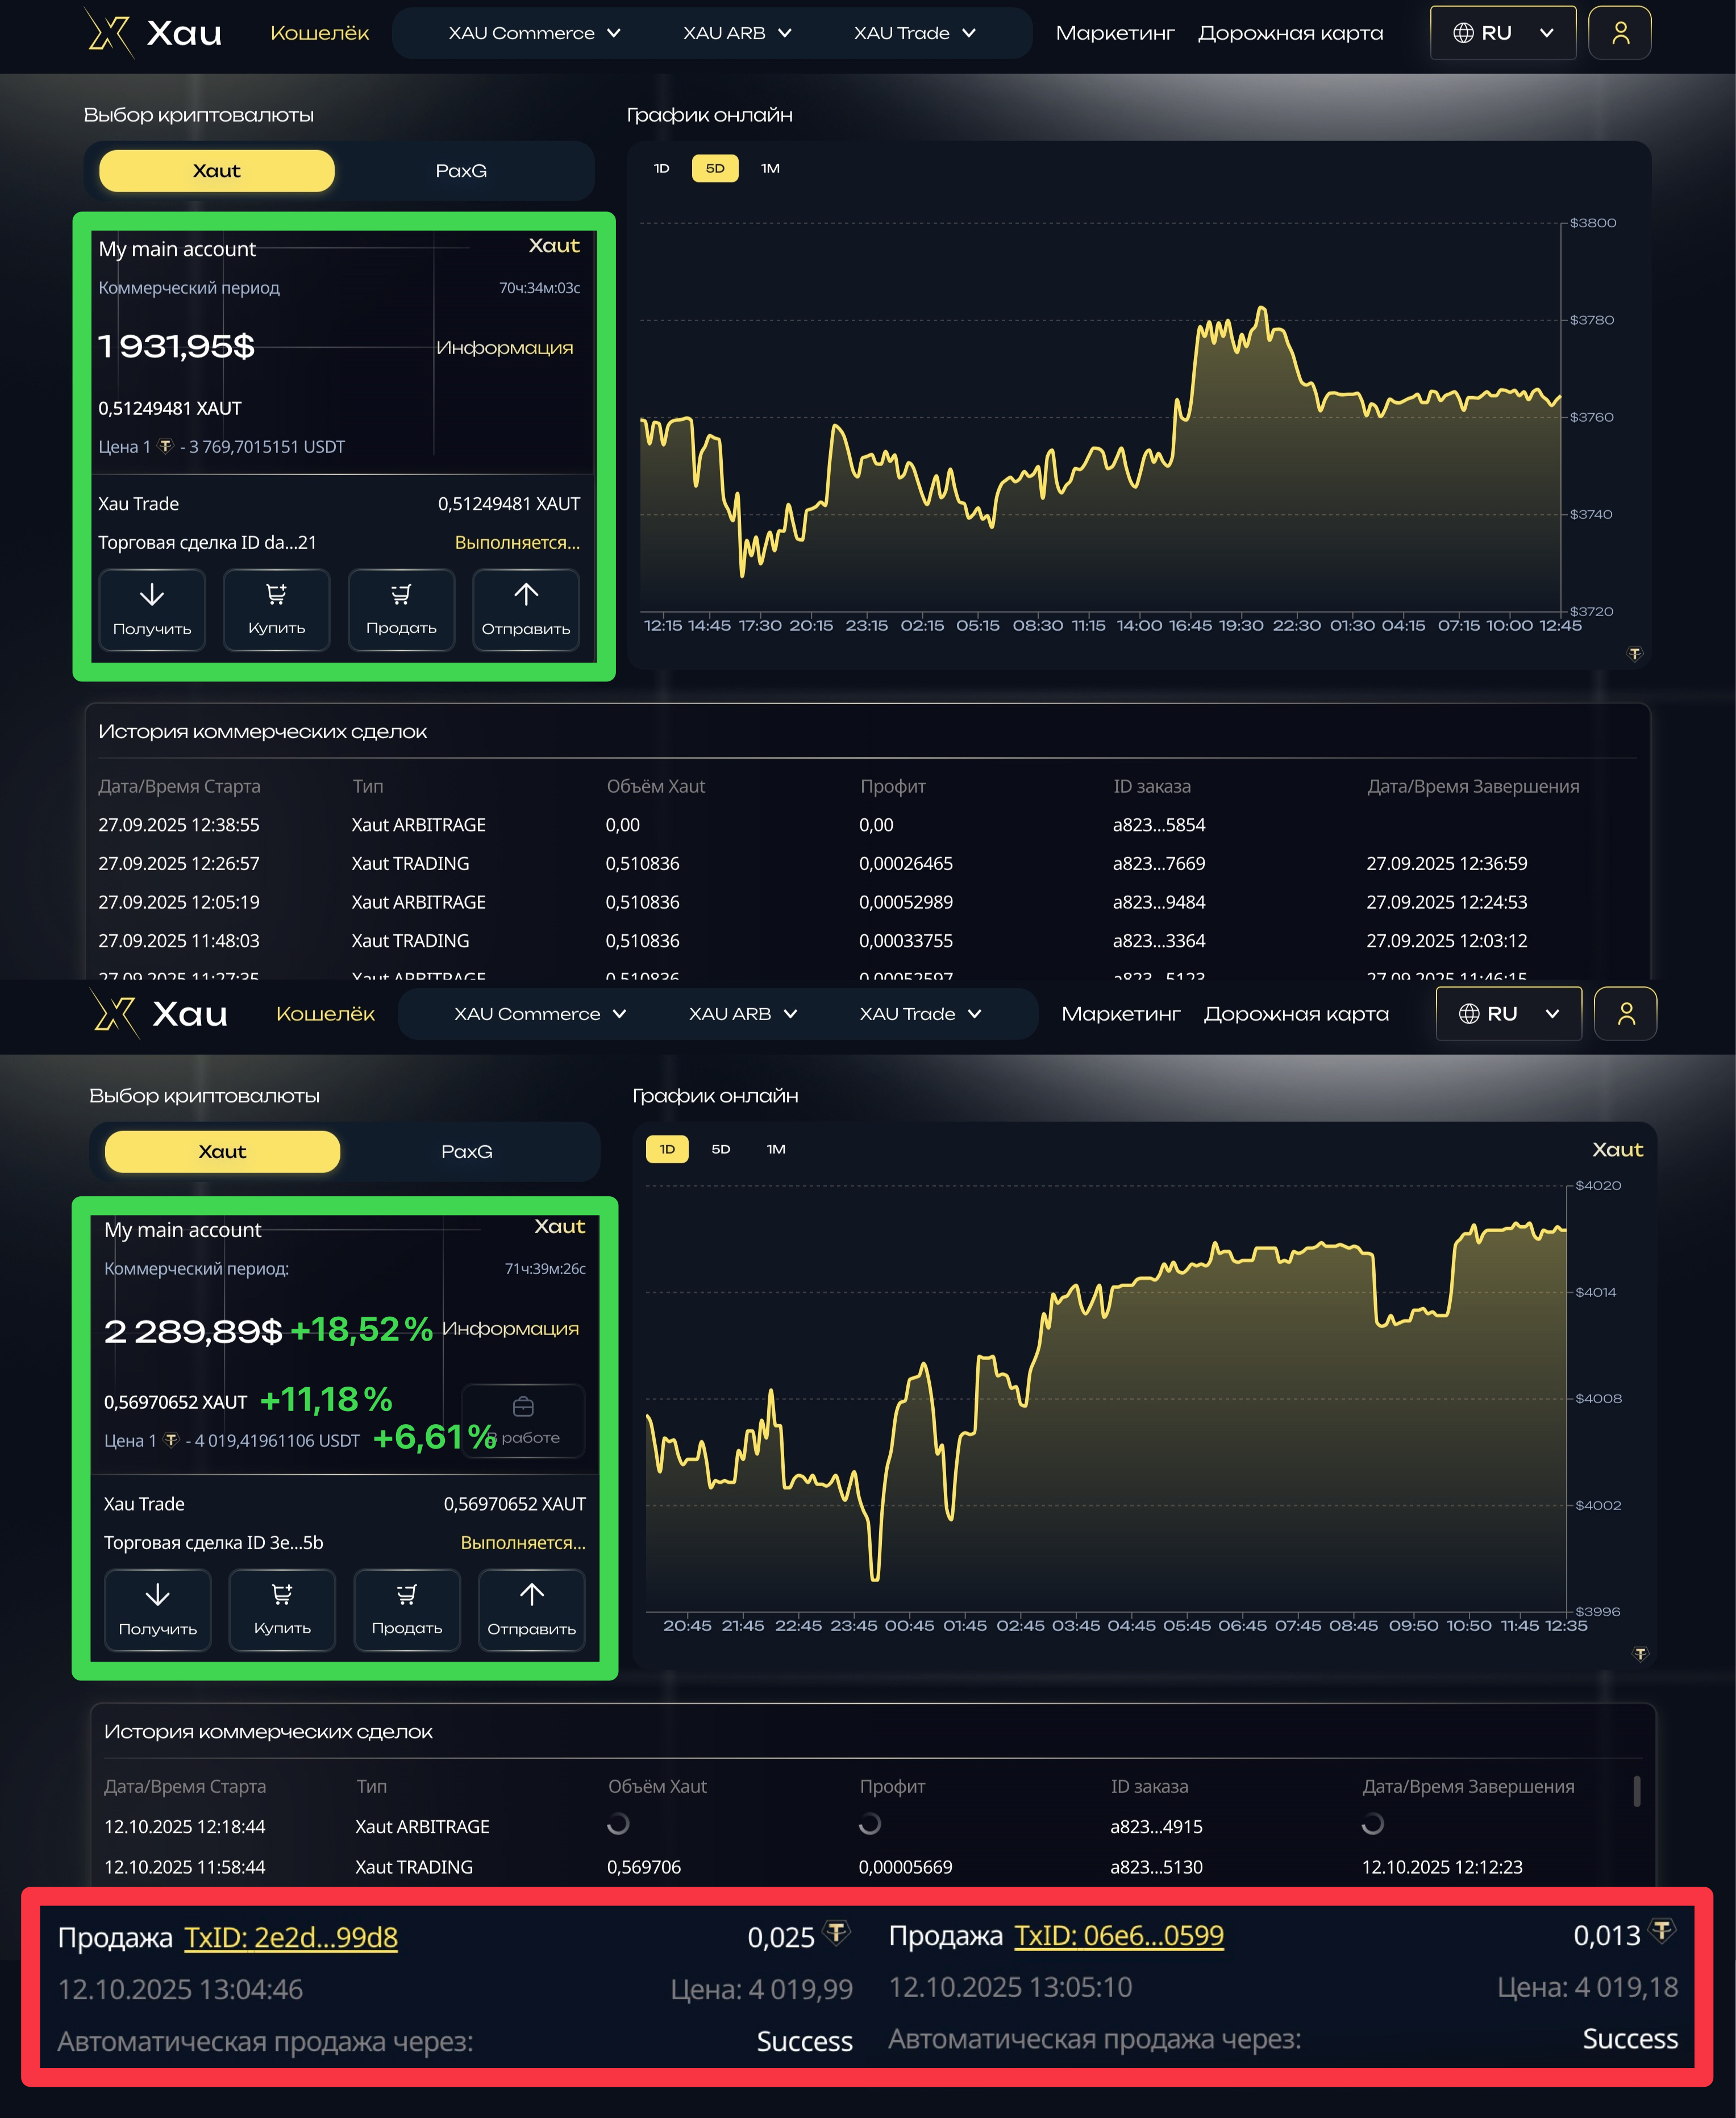Open Маркетинг in the top navigation
The height and width of the screenshot is (2118, 1736).
pos(1115,33)
